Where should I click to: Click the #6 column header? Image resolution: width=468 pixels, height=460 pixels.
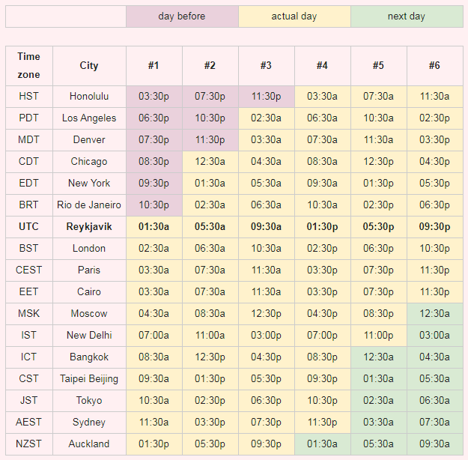435,66
